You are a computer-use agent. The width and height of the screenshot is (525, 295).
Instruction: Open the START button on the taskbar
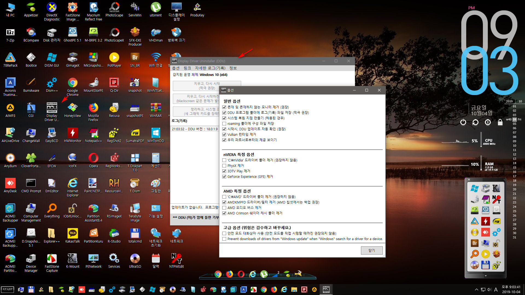coord(8,290)
